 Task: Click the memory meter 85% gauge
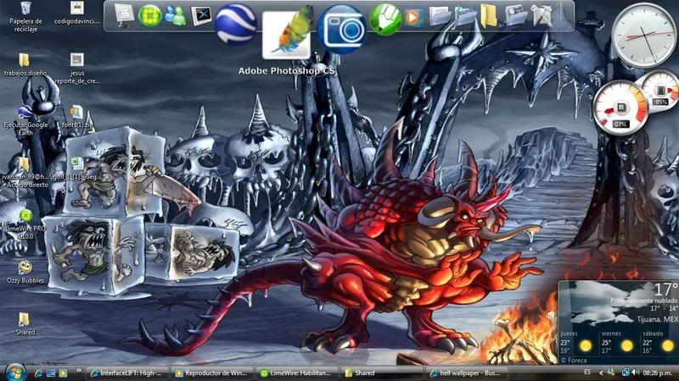(x=660, y=91)
